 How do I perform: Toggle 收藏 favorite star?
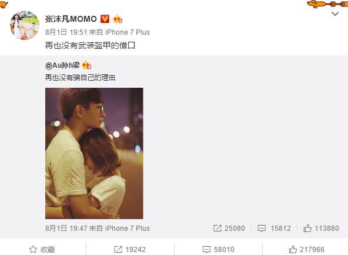42,250
